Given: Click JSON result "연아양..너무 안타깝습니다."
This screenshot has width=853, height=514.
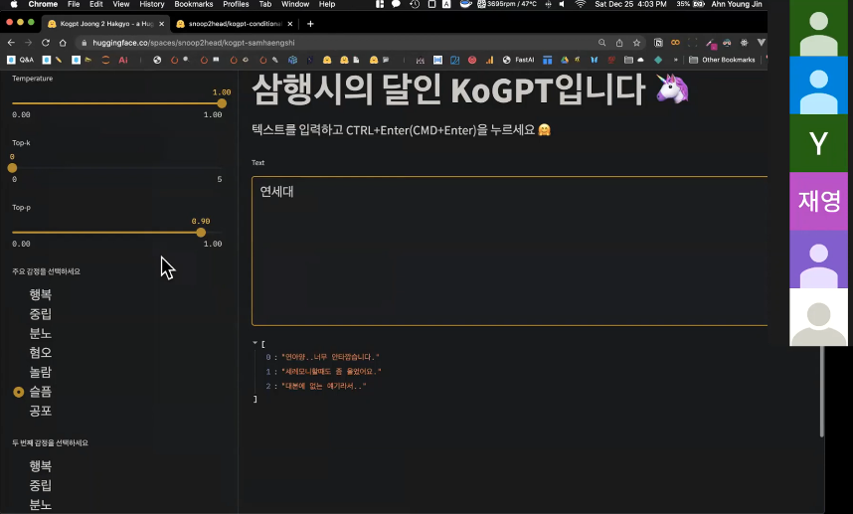Looking at the screenshot, I should point(330,357).
